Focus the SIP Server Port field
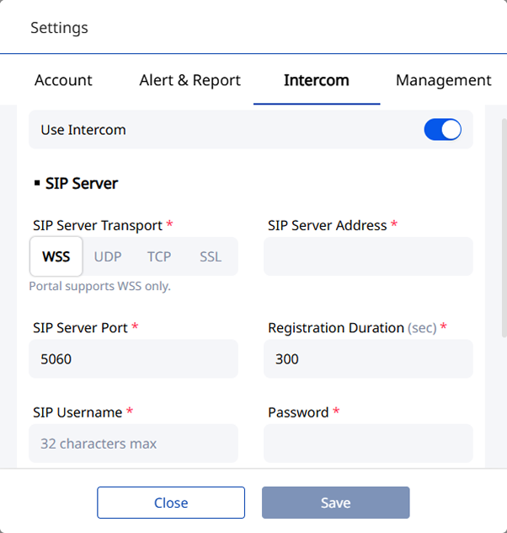The width and height of the screenshot is (507, 533). click(x=134, y=359)
